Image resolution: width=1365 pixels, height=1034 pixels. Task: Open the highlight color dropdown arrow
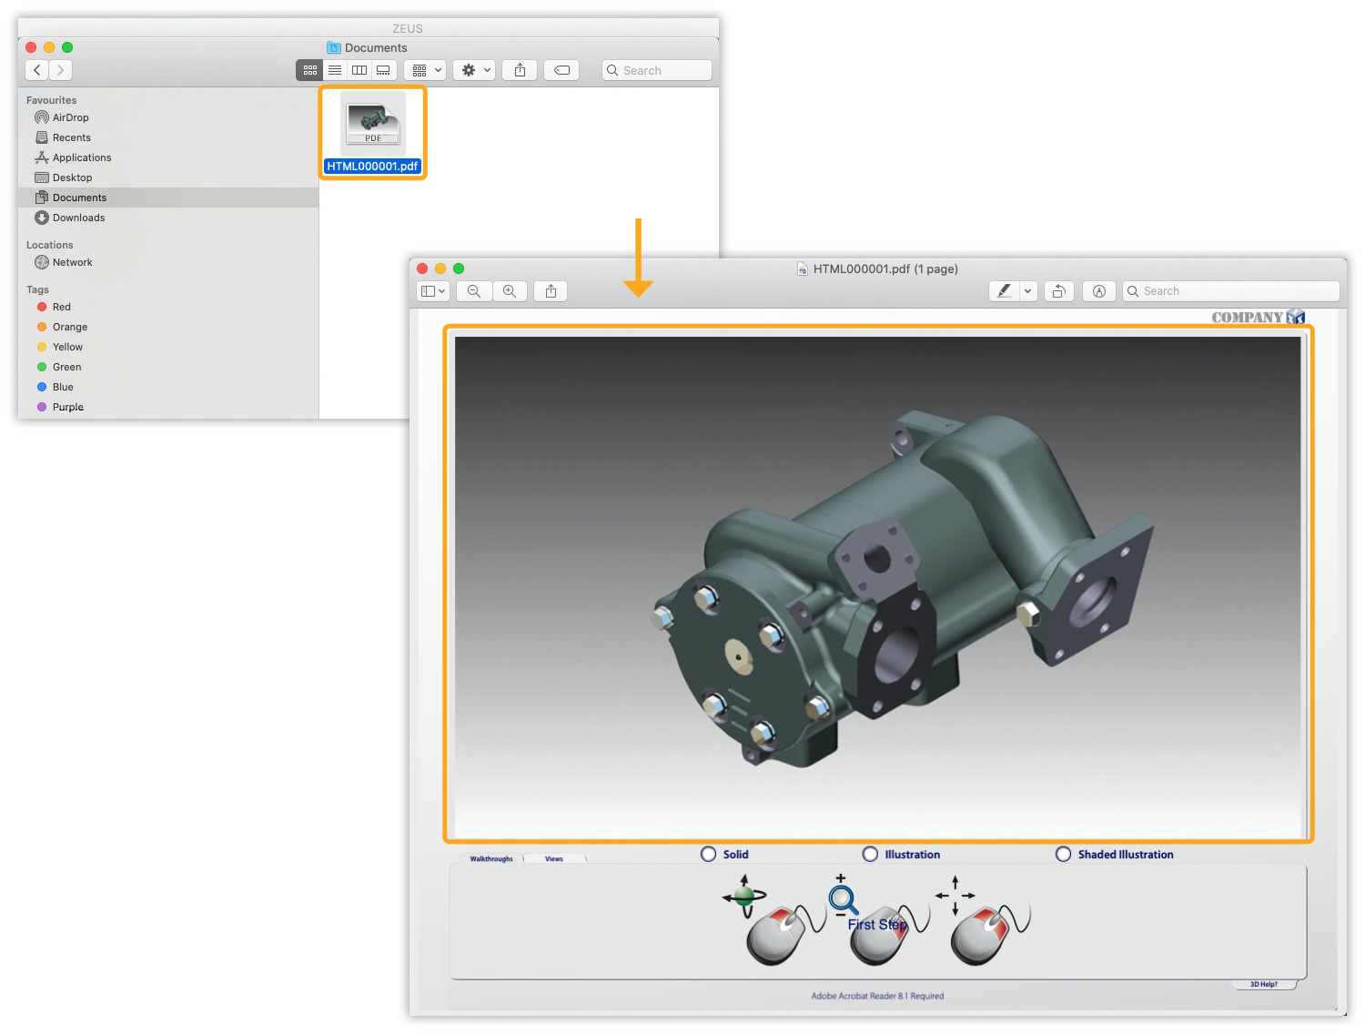(x=1028, y=291)
